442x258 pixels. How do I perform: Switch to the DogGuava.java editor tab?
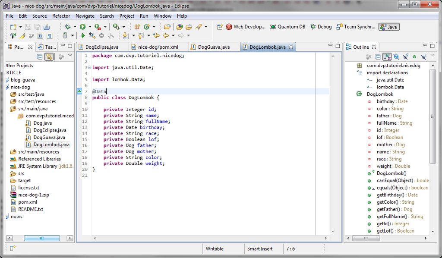tap(213, 47)
